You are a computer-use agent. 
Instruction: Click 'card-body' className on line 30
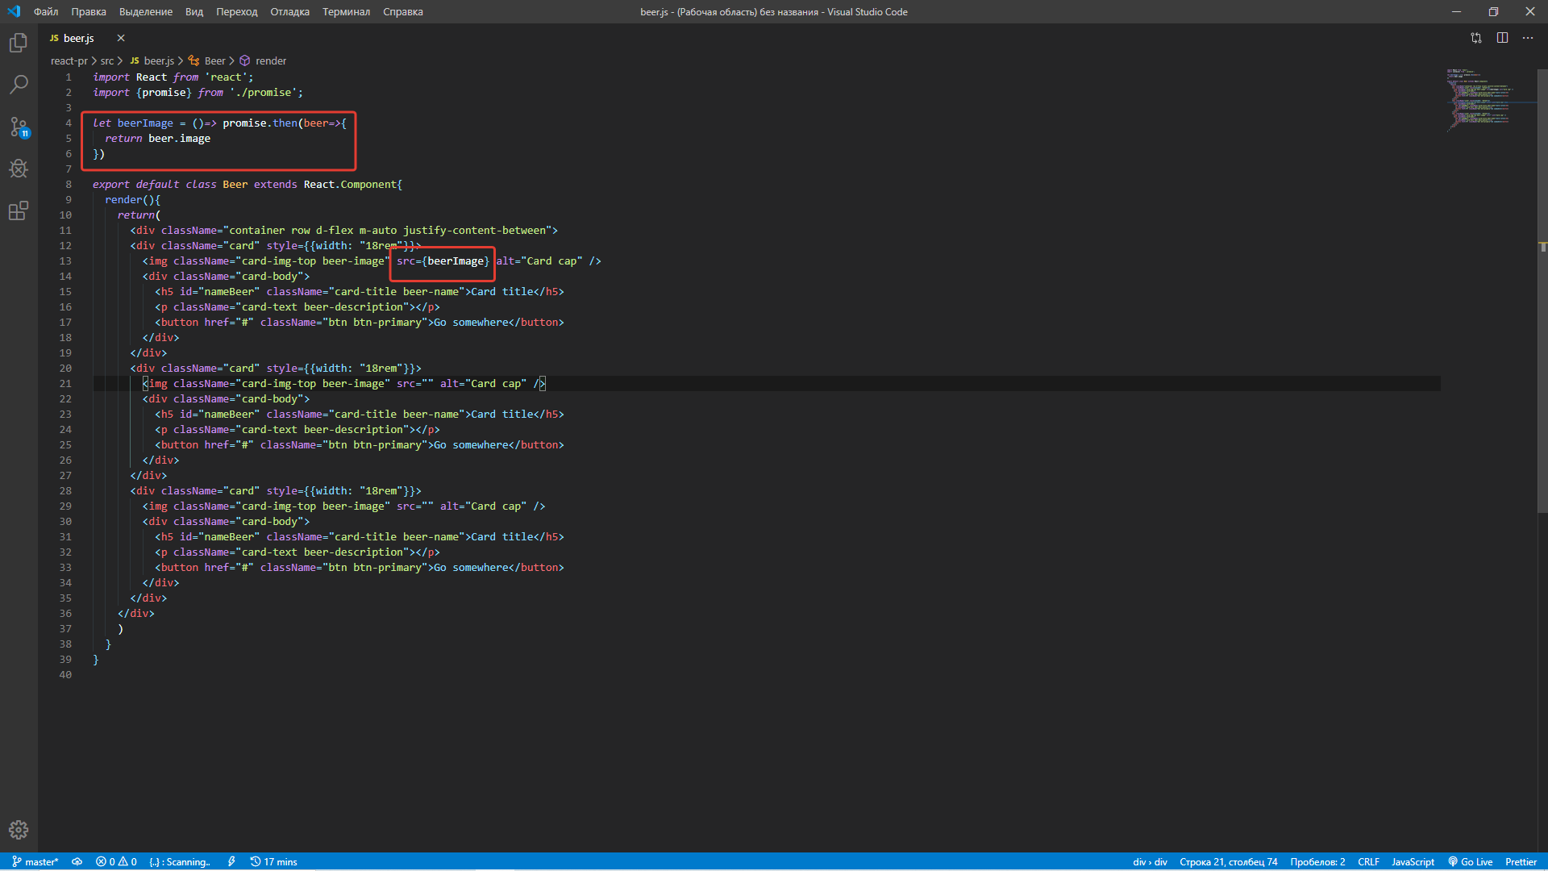coord(273,521)
